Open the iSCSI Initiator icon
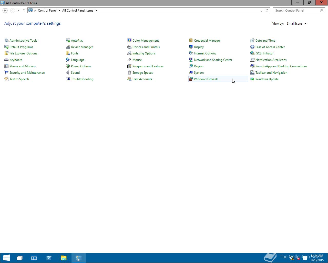 [x=252, y=53]
